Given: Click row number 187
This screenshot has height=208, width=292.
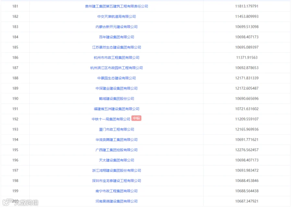Looking at the screenshot, I should (x=15, y=68).
